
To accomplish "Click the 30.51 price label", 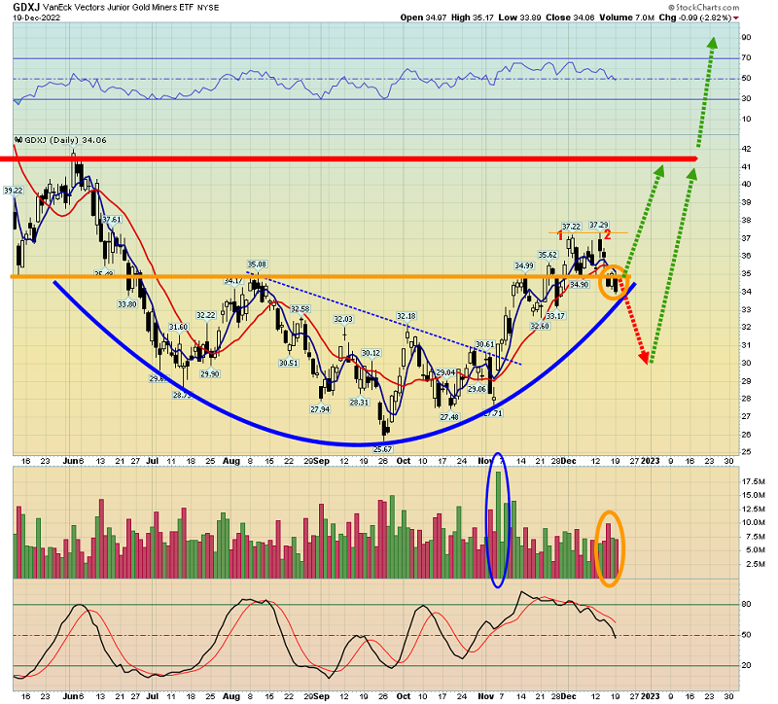I will point(288,363).
